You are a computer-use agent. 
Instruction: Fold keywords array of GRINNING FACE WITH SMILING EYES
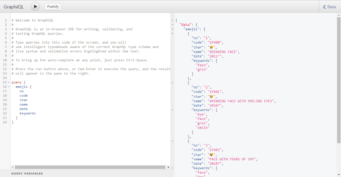point(173,110)
